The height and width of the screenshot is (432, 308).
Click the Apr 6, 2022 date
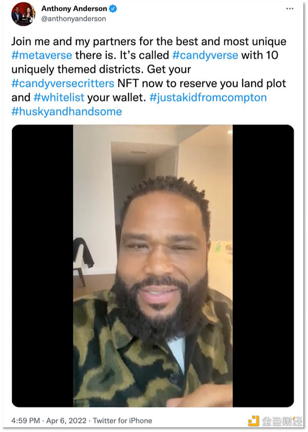tap(66, 421)
